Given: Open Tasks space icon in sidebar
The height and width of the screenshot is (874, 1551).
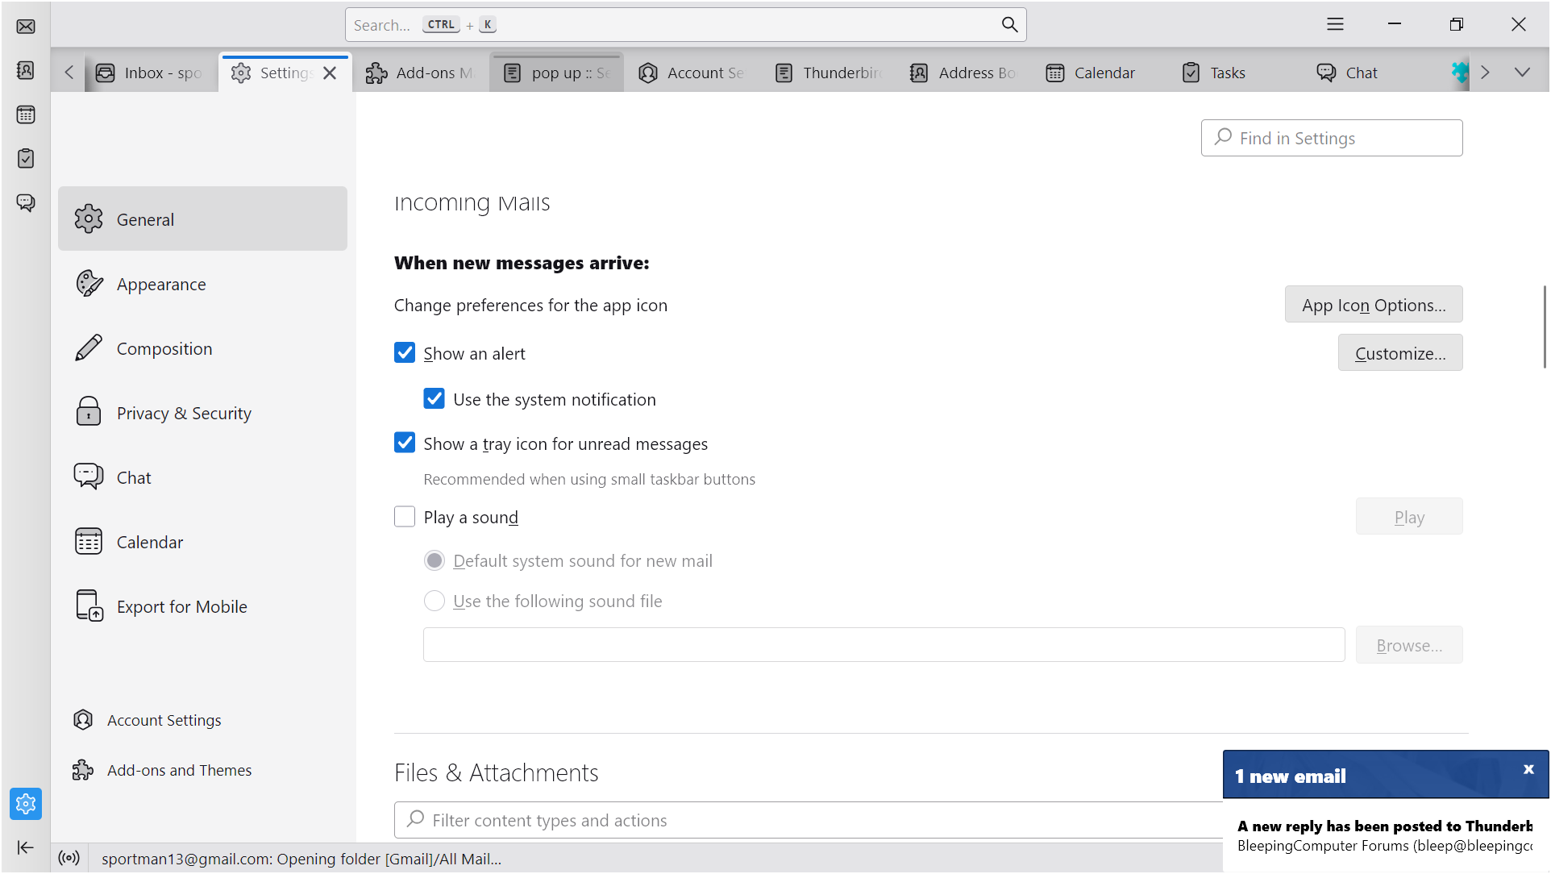Looking at the screenshot, I should click(x=26, y=158).
